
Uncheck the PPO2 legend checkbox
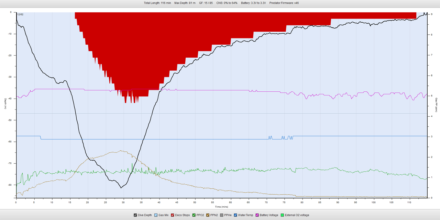[x=194, y=215]
